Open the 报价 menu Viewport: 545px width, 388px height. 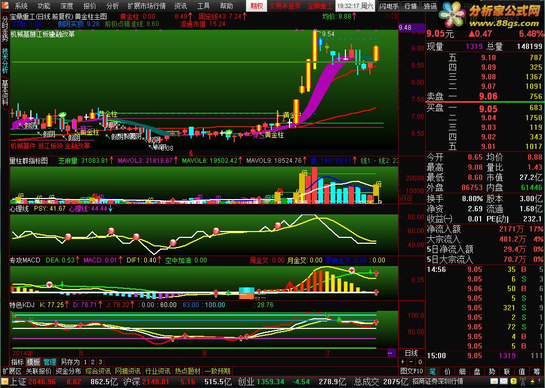(x=89, y=6)
